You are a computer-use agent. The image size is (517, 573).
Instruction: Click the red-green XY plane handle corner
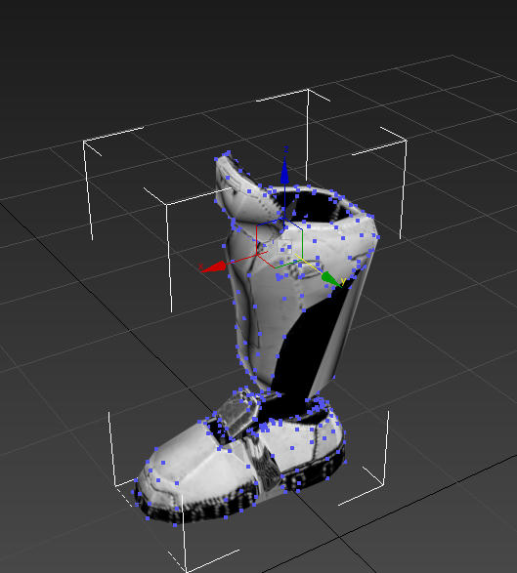[275, 267]
